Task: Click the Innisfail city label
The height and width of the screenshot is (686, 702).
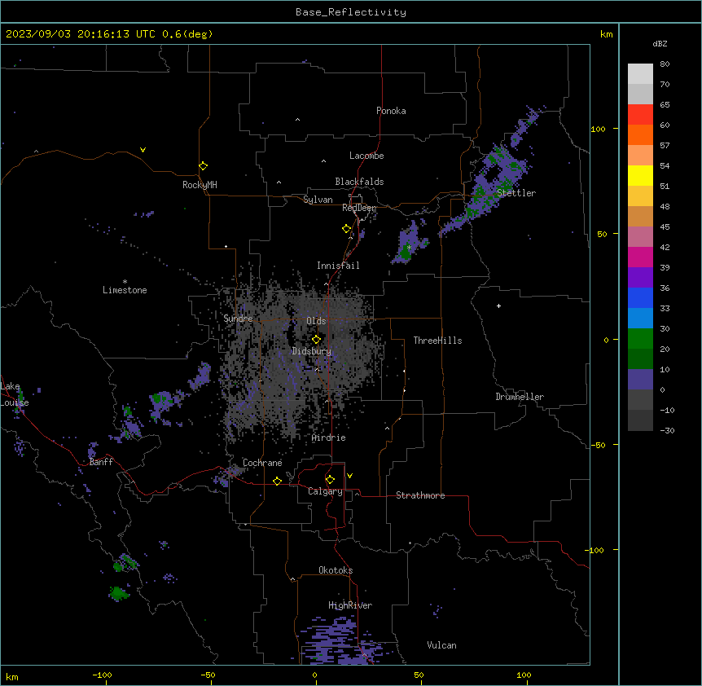Action: (x=338, y=266)
